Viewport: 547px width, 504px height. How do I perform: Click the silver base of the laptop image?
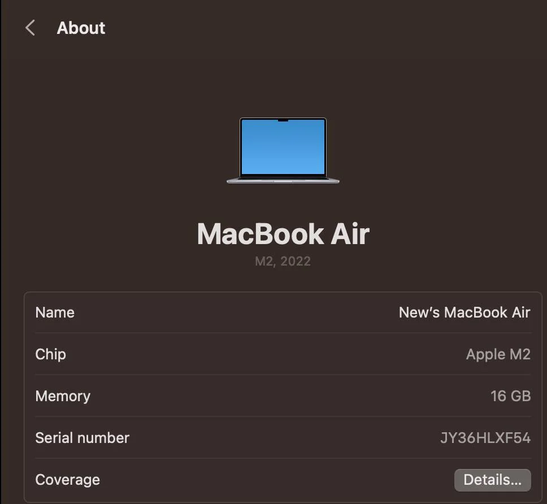283,180
